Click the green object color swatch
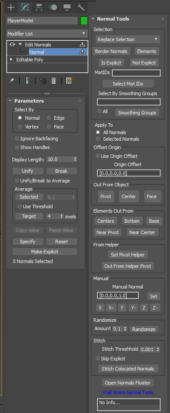Image resolution: width=170 pixels, height=413 pixels. 84,21
